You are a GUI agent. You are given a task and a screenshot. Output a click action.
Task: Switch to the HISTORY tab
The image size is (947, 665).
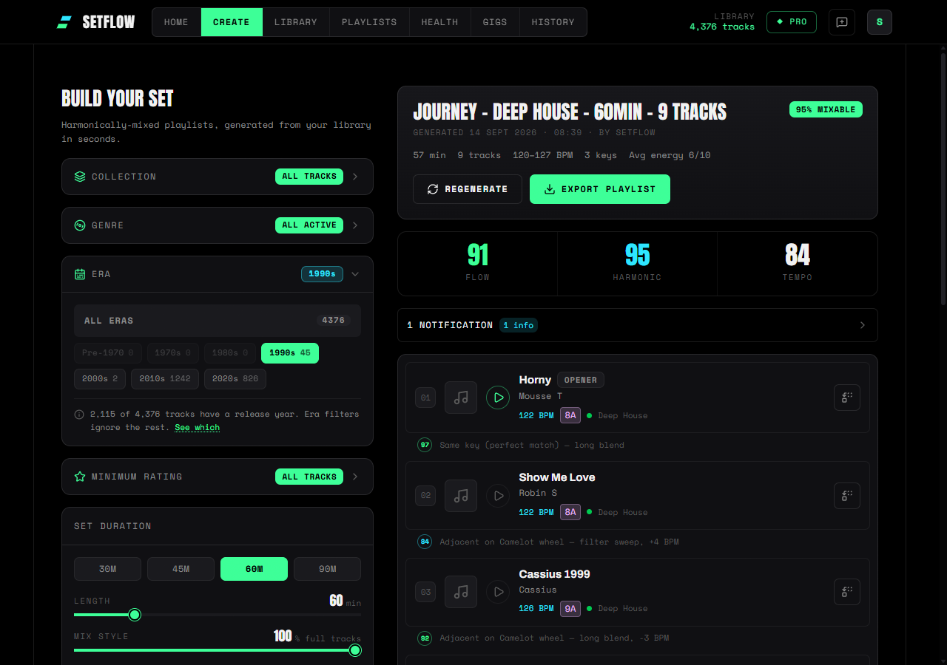553,22
